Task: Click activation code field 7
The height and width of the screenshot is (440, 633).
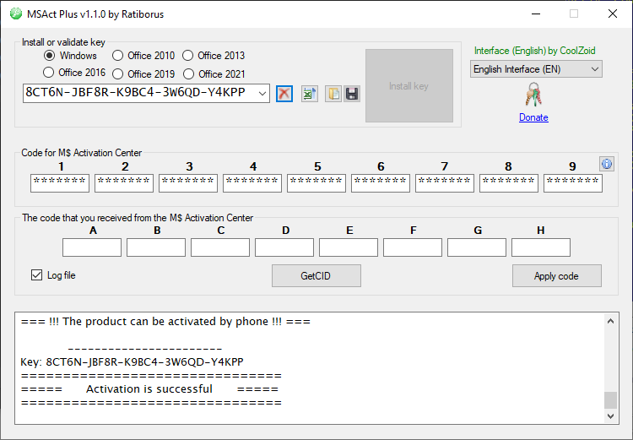Action: 445,183
